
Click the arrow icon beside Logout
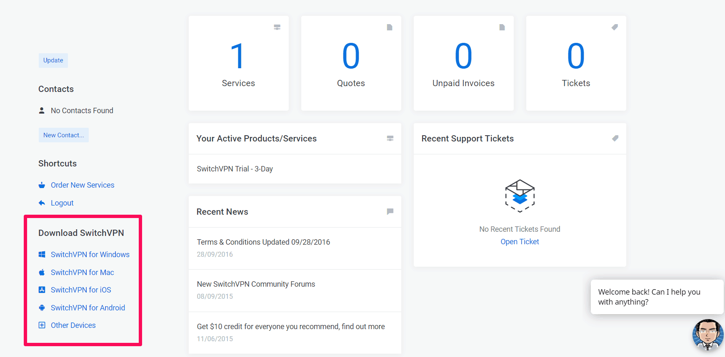coord(42,203)
